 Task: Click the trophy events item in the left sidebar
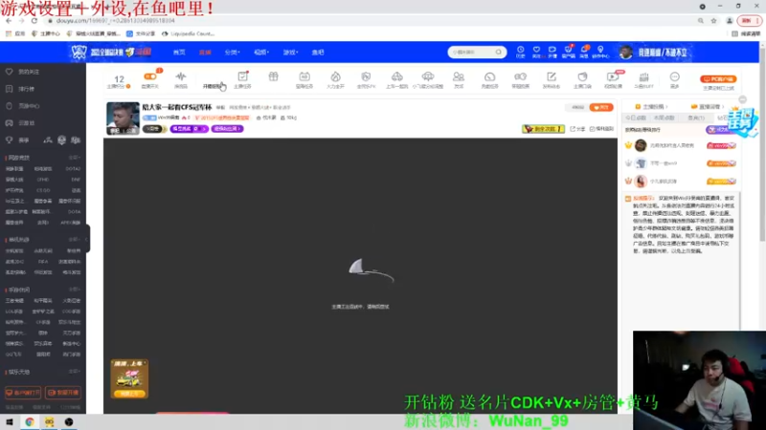(x=17, y=140)
